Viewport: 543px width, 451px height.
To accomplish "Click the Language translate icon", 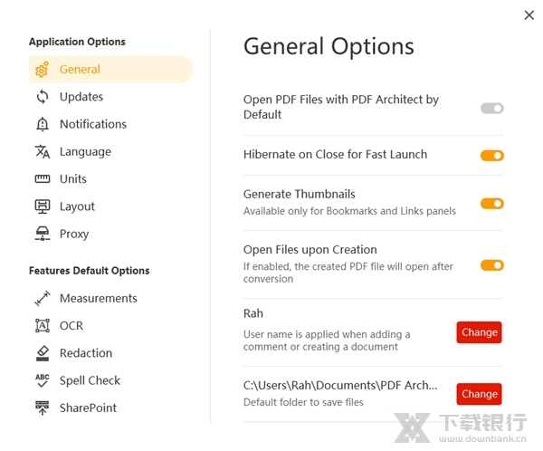I will tap(43, 151).
